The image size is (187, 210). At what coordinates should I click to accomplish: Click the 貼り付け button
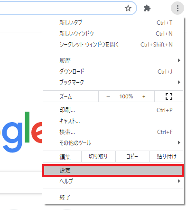(167, 157)
